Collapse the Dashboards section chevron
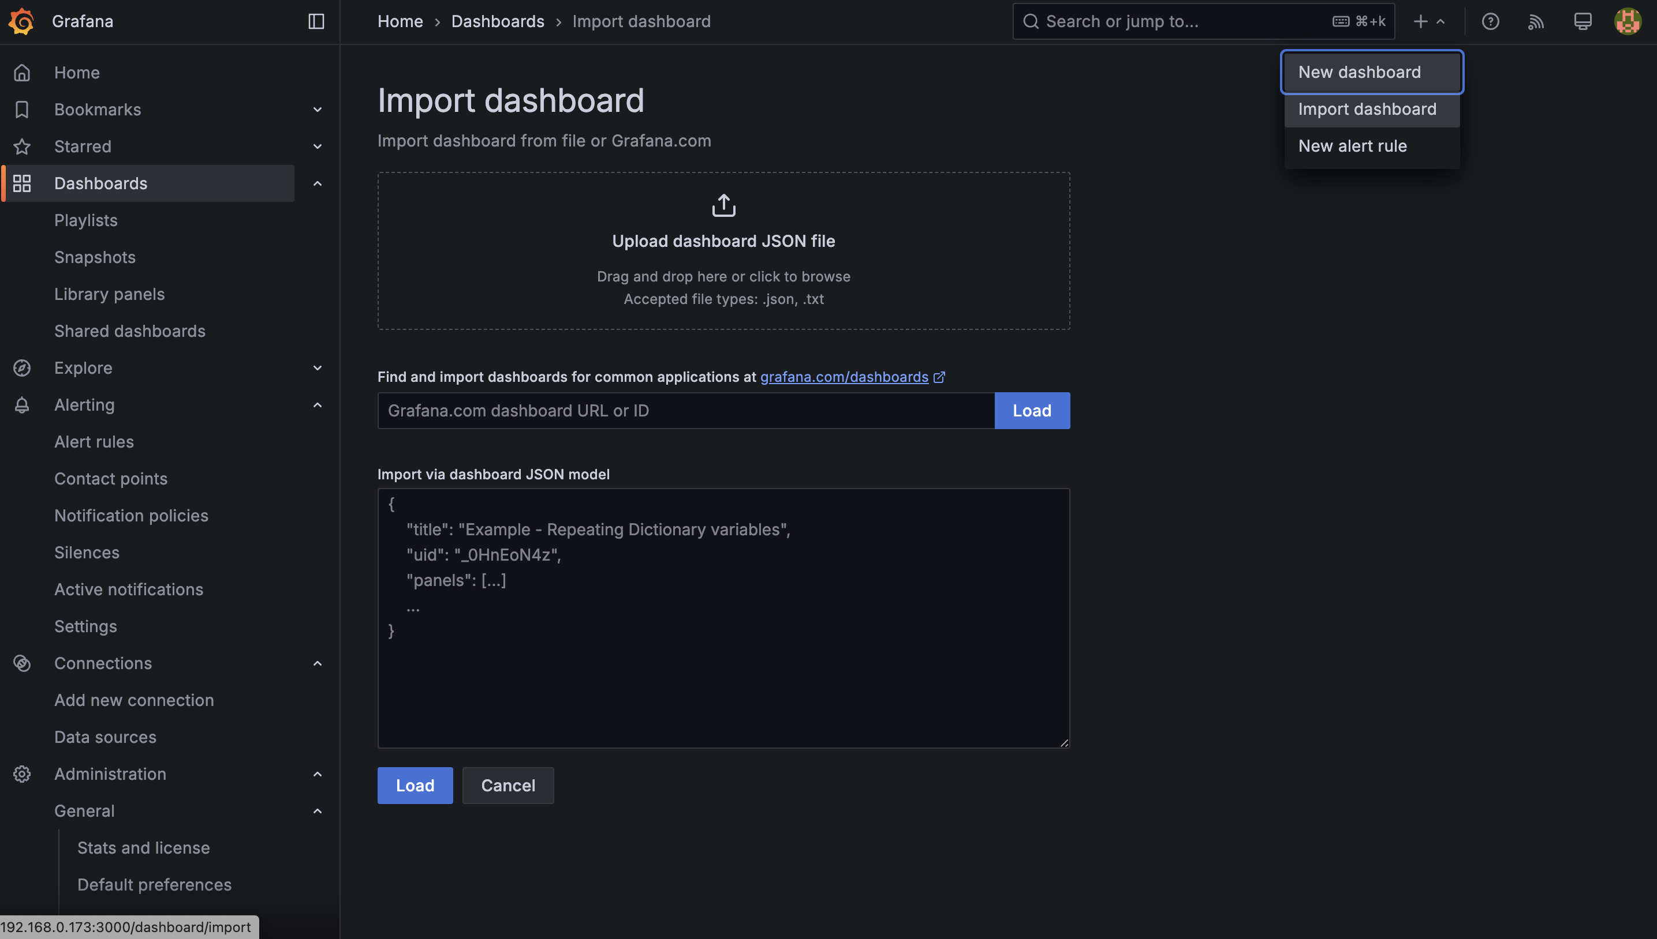Viewport: 1657px width, 939px height. tap(317, 184)
